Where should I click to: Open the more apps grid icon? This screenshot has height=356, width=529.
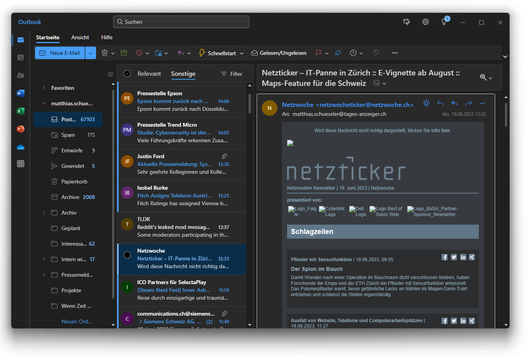pyautogui.click(x=21, y=164)
